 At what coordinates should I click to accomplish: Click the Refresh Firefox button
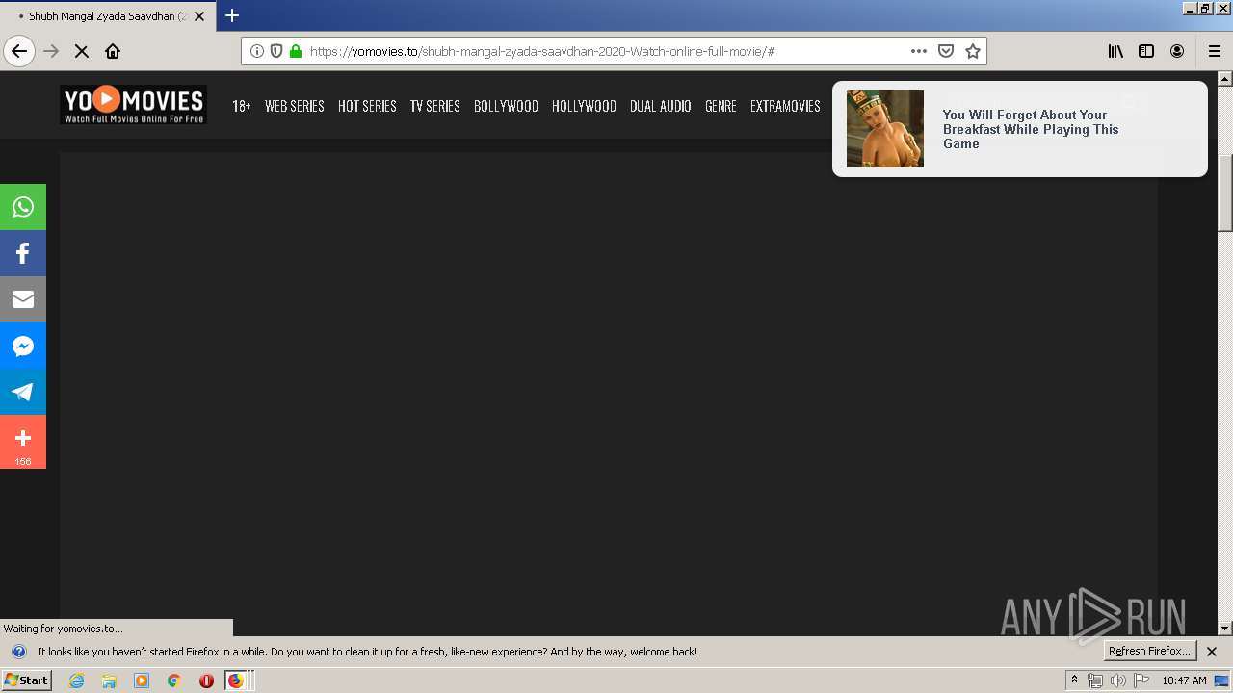[1149, 651]
